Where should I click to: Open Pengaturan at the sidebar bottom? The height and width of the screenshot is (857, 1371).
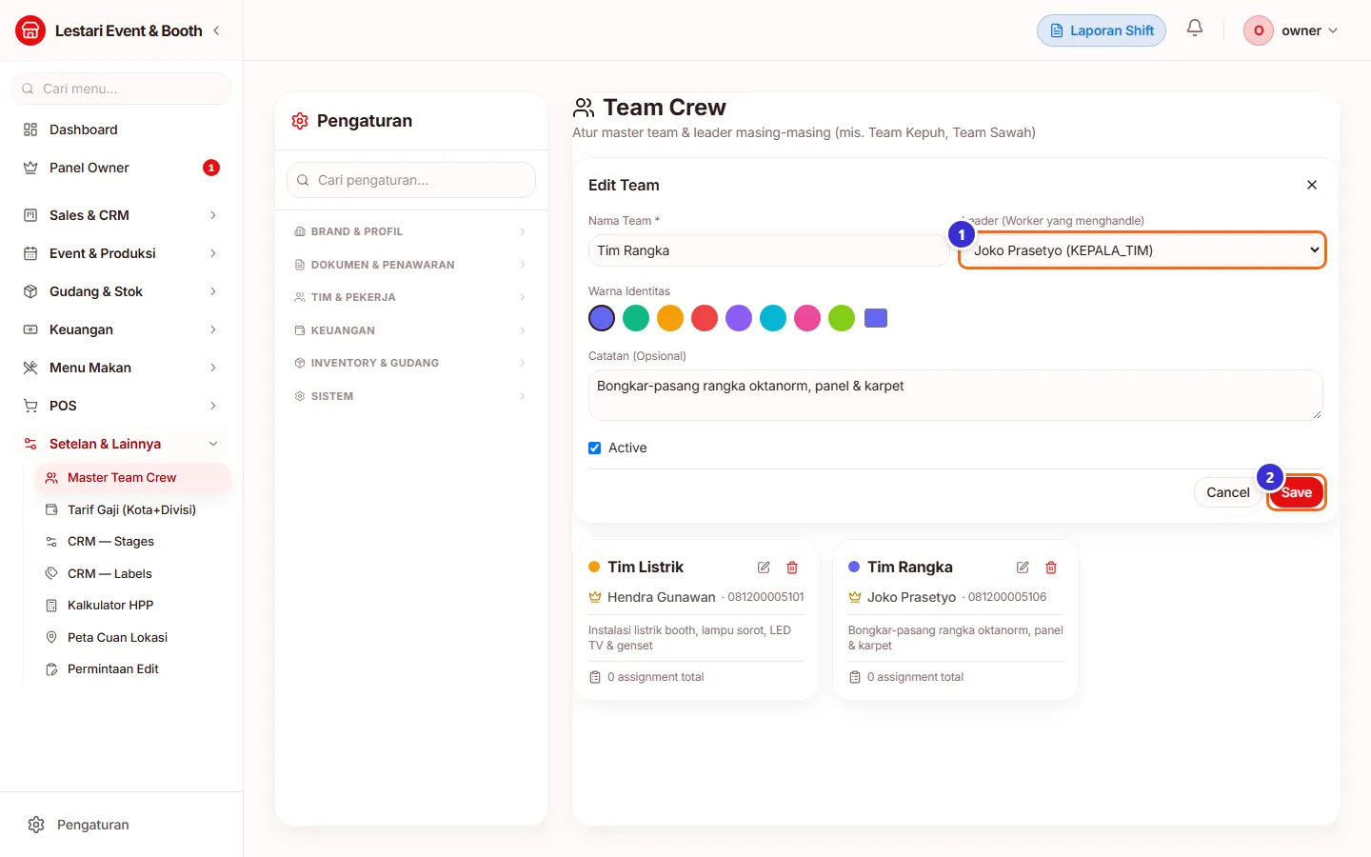[x=122, y=825]
